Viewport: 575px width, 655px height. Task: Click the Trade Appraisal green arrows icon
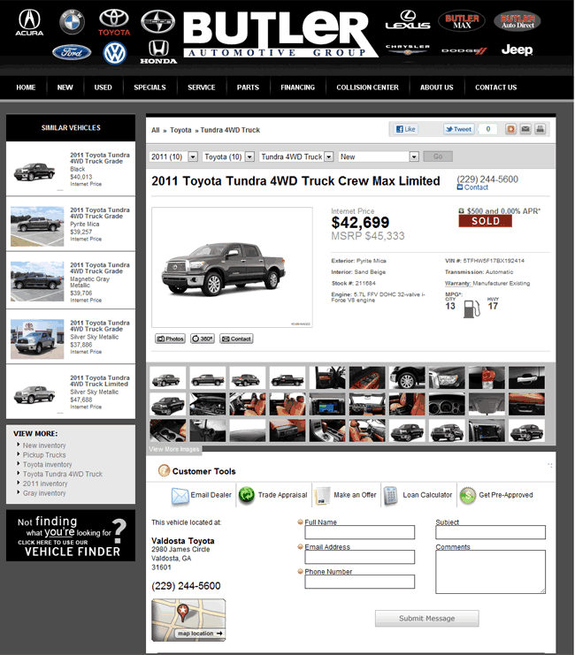tap(246, 495)
